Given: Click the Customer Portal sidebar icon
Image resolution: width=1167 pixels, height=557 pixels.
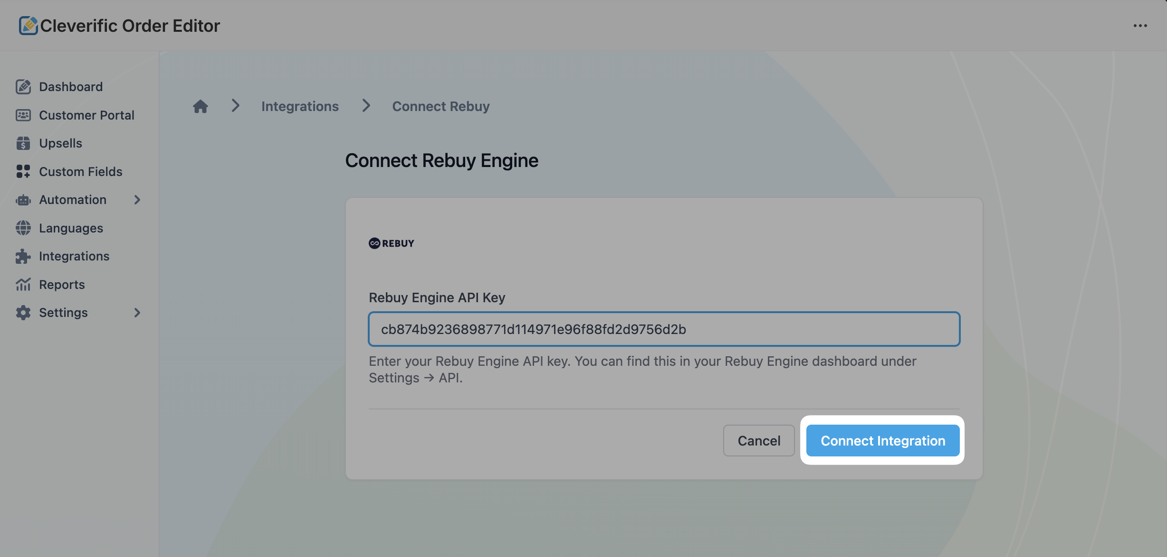Looking at the screenshot, I should pyautogui.click(x=23, y=115).
